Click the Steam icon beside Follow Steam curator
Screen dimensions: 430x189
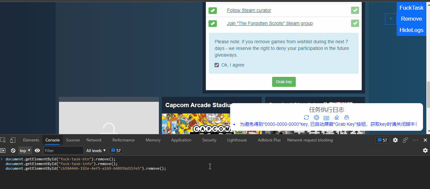pos(213,11)
